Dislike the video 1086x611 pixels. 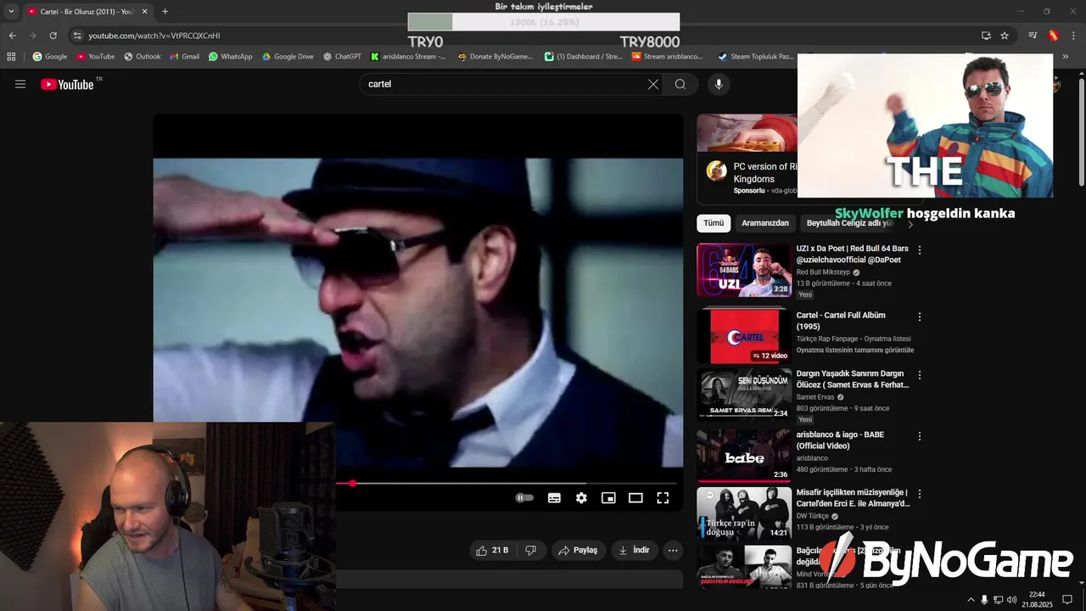click(531, 550)
